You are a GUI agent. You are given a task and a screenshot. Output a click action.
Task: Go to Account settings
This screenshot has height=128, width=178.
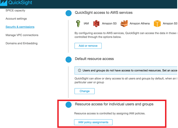16,19
